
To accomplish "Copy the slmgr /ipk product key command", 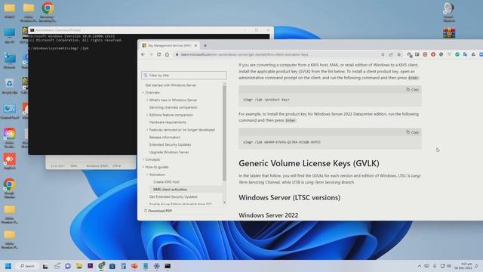I will click(413, 89).
